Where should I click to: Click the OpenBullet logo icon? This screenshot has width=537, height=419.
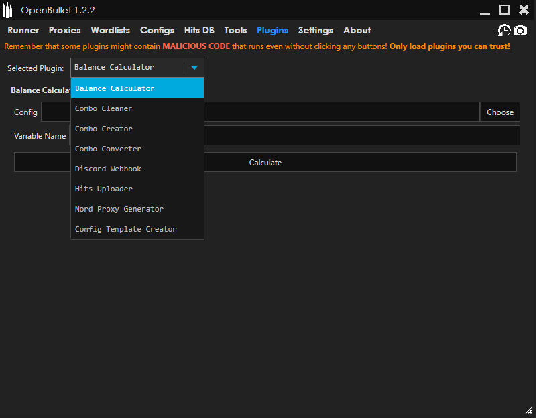tap(7, 10)
